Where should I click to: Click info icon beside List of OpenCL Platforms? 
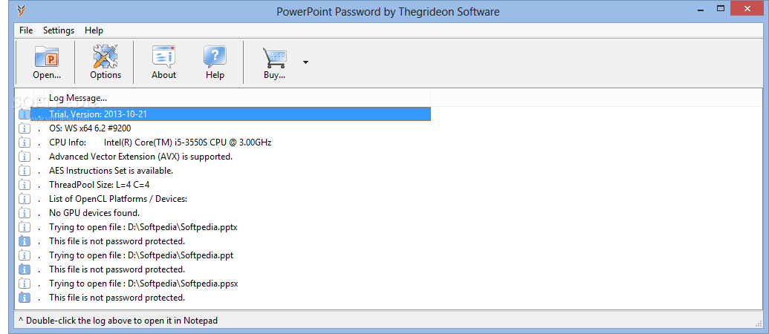point(25,200)
